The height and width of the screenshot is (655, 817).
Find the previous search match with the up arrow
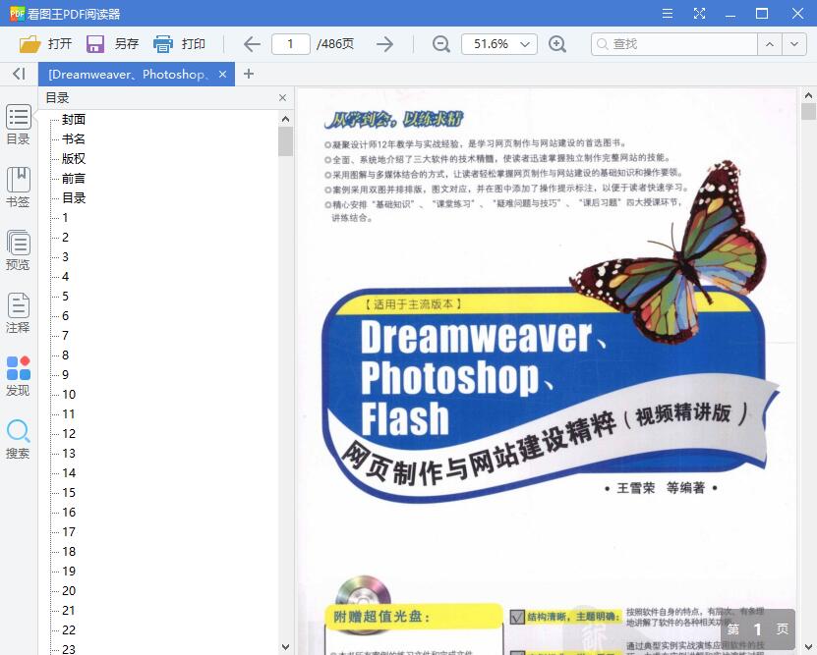tap(770, 44)
